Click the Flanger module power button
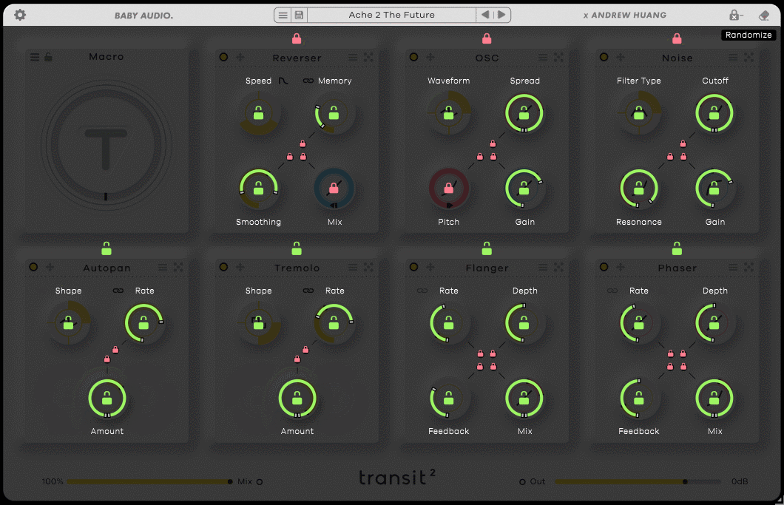Screen dimensions: 784x505 [x=413, y=267]
